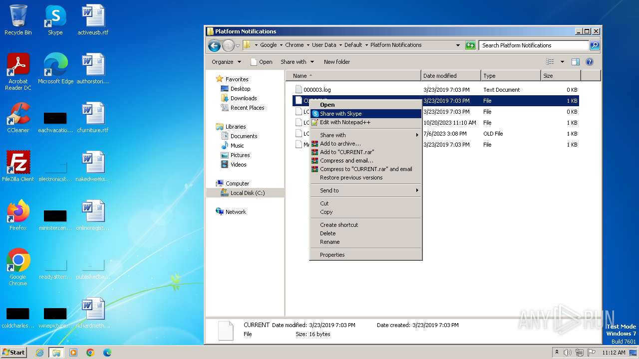Select Restore previous versions entry
The height and width of the screenshot is (359, 639).
[x=365, y=178]
